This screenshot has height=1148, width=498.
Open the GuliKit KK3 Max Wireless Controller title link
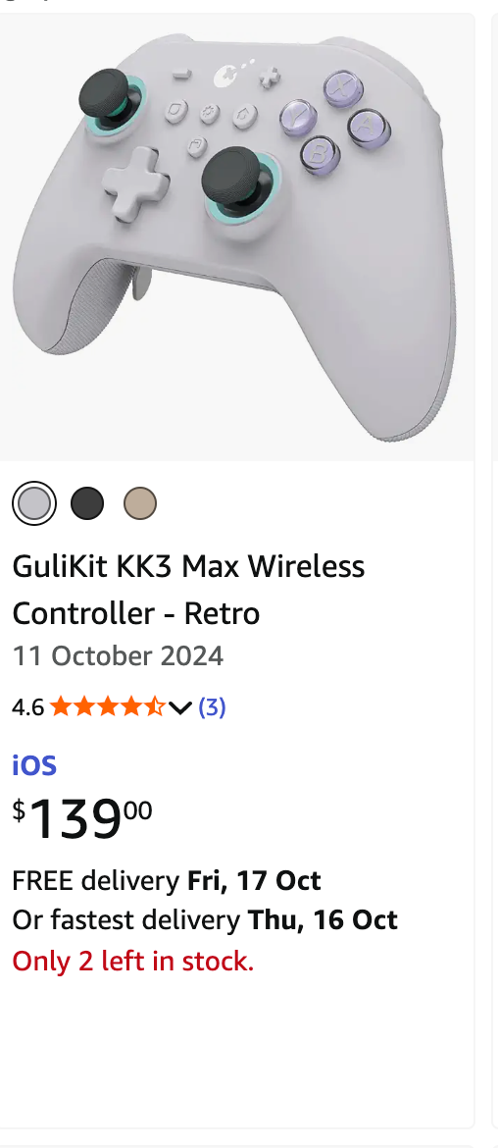188,590
